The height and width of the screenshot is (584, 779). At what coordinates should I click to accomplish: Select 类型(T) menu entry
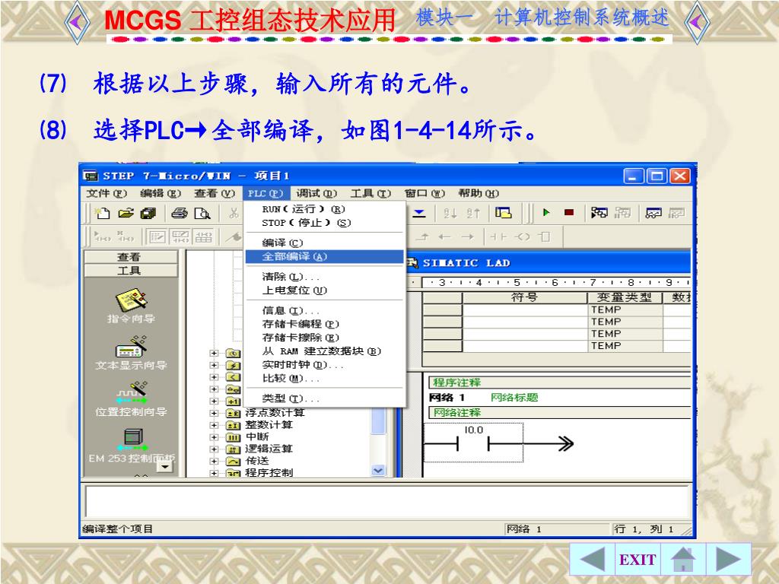click(325, 398)
